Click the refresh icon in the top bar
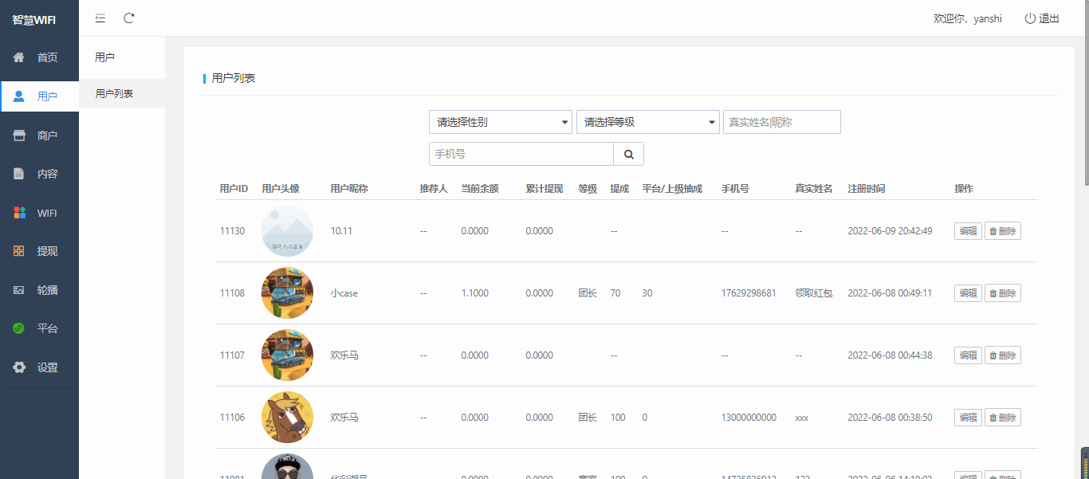The image size is (1089, 479). point(129,18)
